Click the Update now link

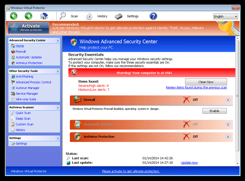189,163
